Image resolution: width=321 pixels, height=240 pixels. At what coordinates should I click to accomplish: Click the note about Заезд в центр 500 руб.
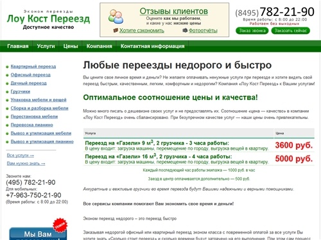199,179
